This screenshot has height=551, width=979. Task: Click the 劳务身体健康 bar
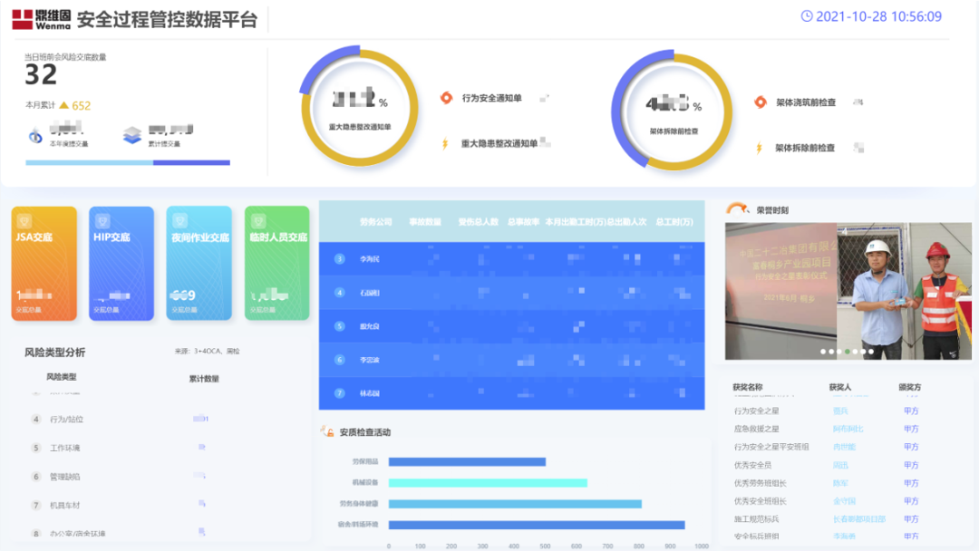point(515,504)
